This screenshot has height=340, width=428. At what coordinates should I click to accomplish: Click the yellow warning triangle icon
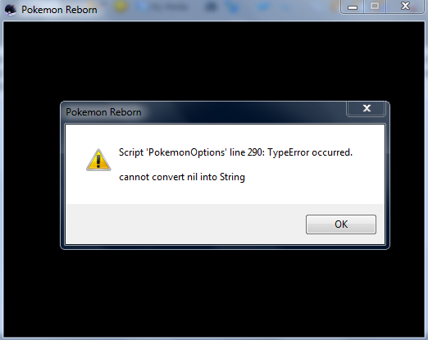98,160
